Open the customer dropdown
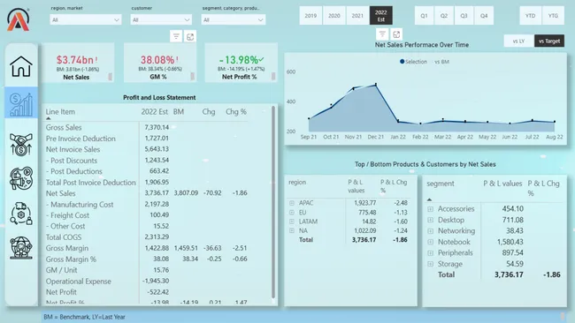 [x=161, y=19]
